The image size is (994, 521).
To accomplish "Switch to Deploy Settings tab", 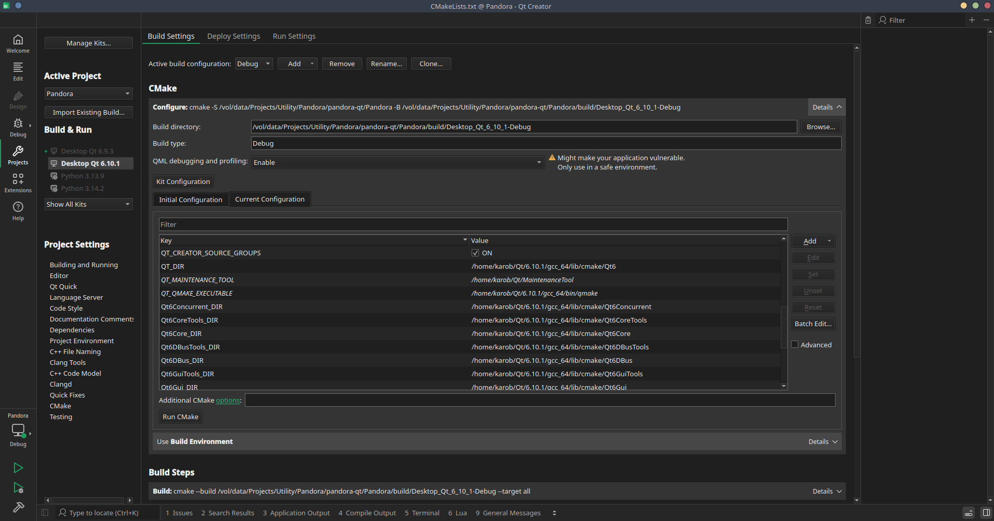I will click(233, 36).
